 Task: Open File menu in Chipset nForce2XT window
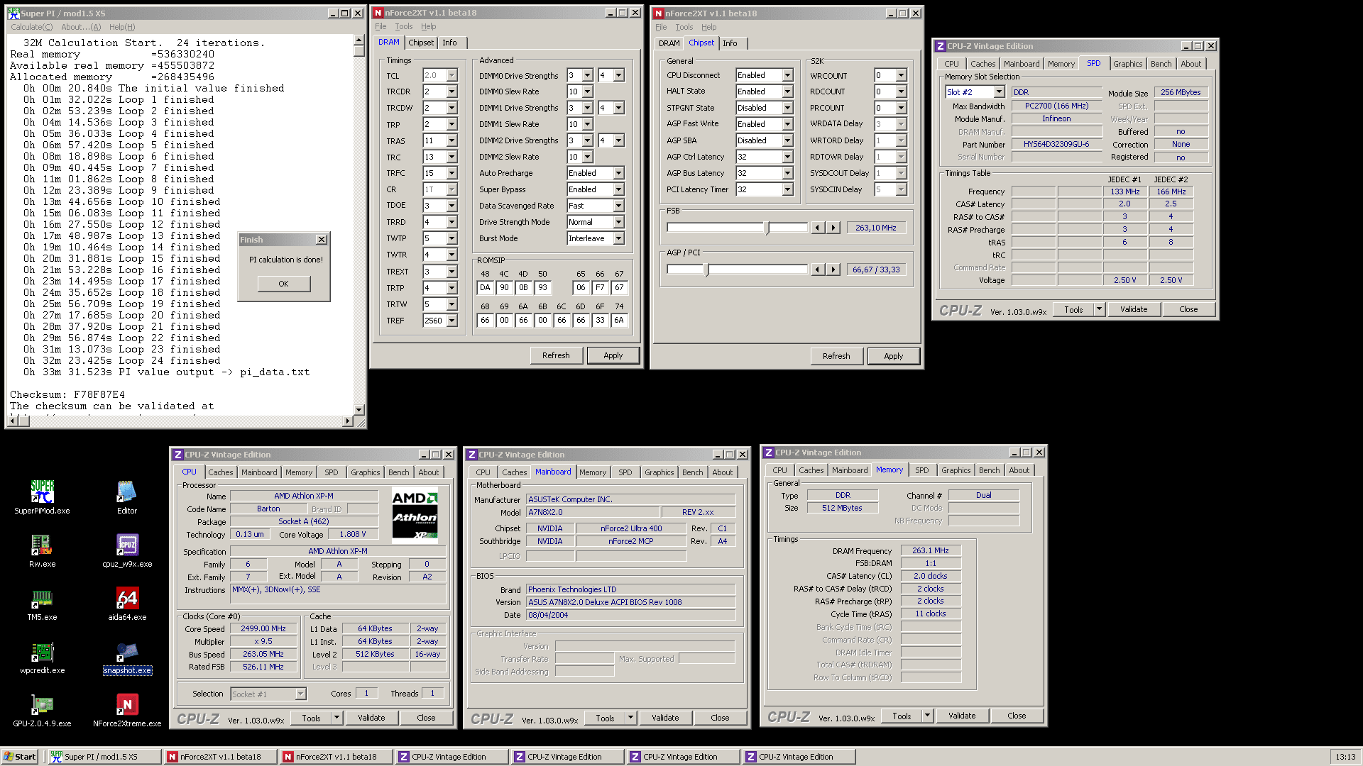click(x=661, y=28)
